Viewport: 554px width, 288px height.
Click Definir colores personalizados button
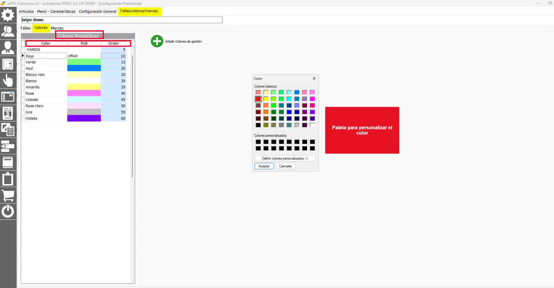coord(285,158)
